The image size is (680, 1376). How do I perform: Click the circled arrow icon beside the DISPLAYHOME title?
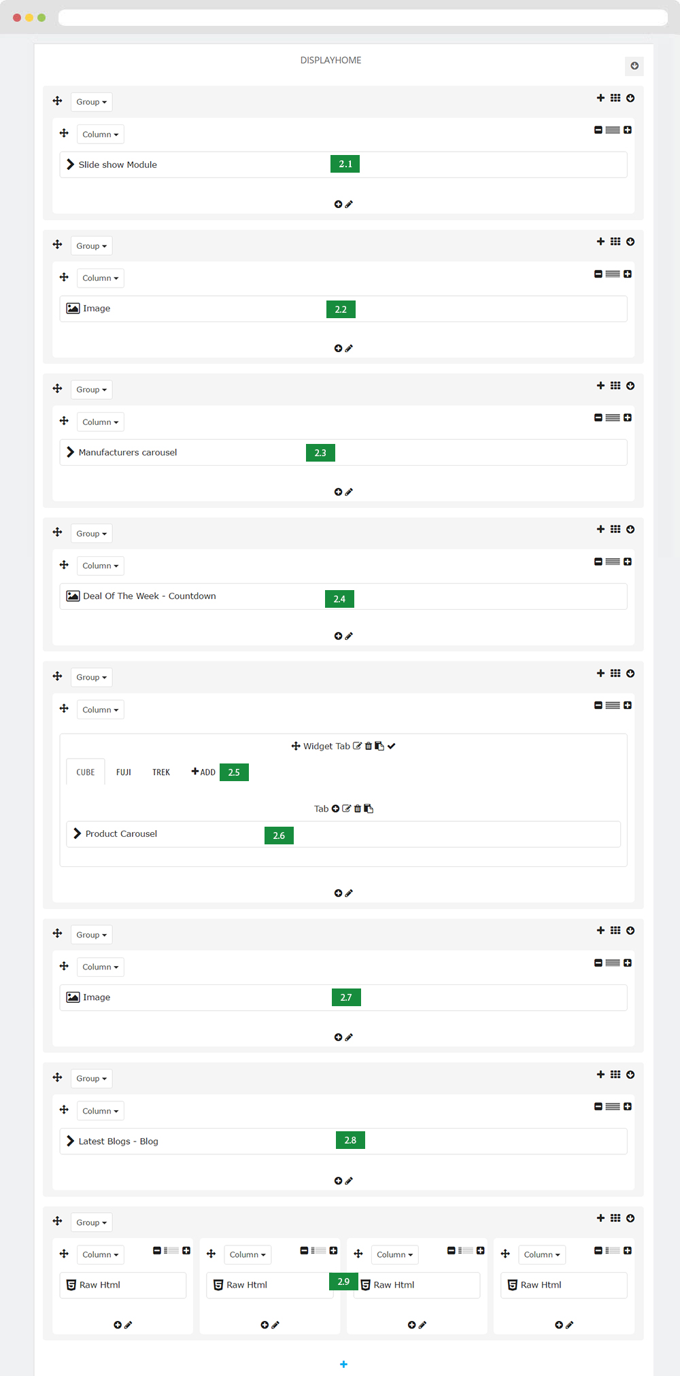click(634, 66)
